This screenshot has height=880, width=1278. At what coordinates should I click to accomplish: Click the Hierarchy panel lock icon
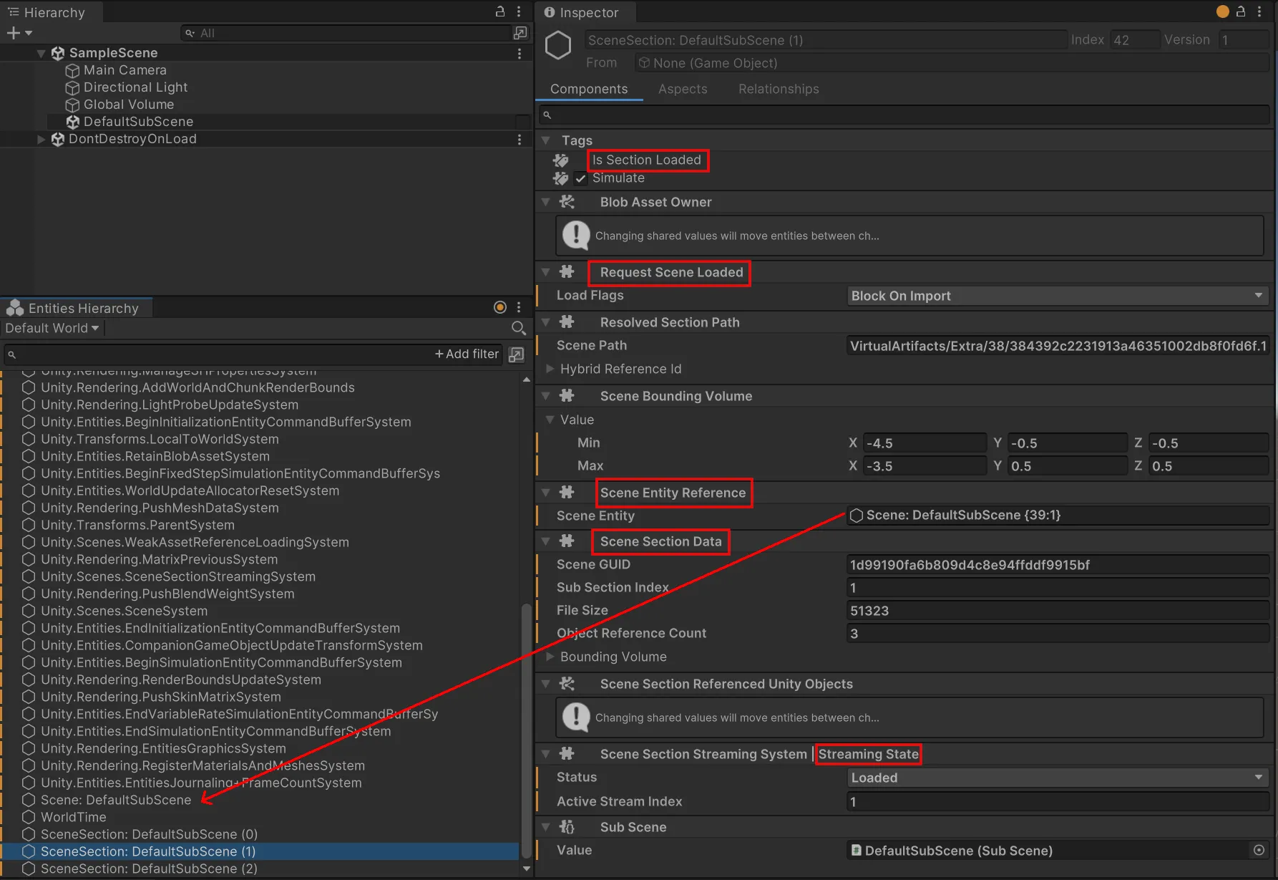point(500,11)
